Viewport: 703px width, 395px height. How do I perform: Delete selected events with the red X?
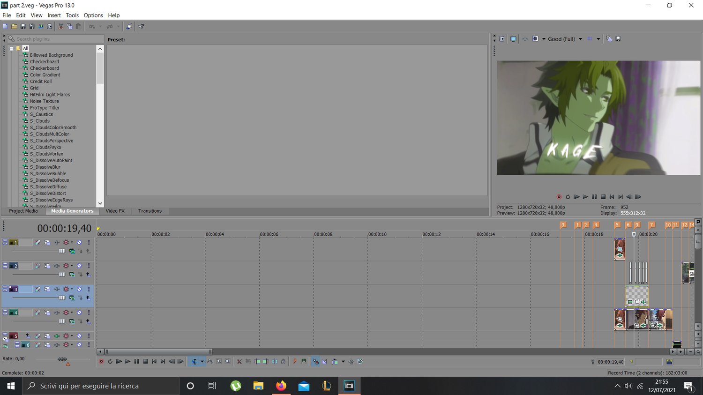pos(239,361)
